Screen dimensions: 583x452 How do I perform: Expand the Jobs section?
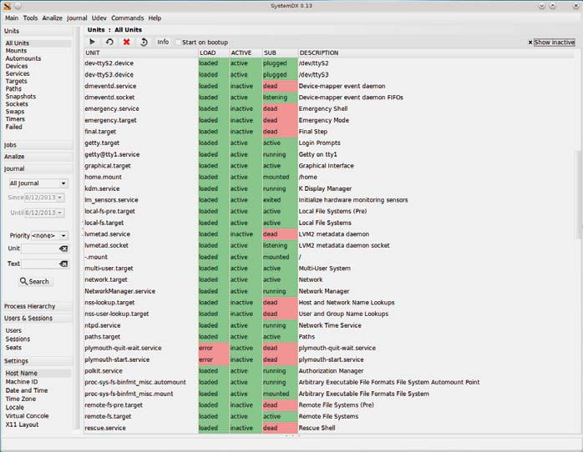pos(38,145)
